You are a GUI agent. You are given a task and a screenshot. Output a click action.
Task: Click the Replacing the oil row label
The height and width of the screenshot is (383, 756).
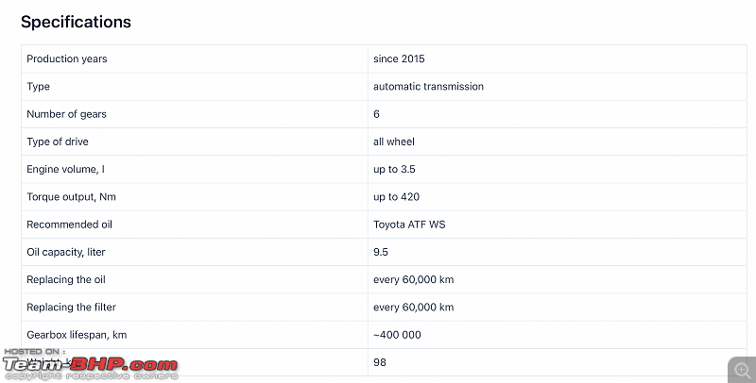click(66, 279)
